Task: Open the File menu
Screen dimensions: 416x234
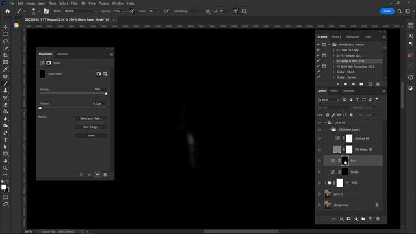Action: coord(12,3)
